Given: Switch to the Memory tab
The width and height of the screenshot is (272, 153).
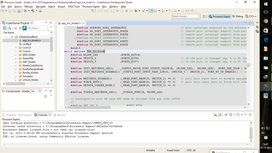Looking at the screenshot, I should point(60,115).
